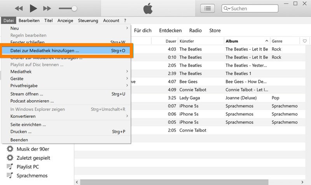The width and height of the screenshot is (311, 185).
Task: Expand the Geräte submenu
Action: pyautogui.click(x=66, y=79)
